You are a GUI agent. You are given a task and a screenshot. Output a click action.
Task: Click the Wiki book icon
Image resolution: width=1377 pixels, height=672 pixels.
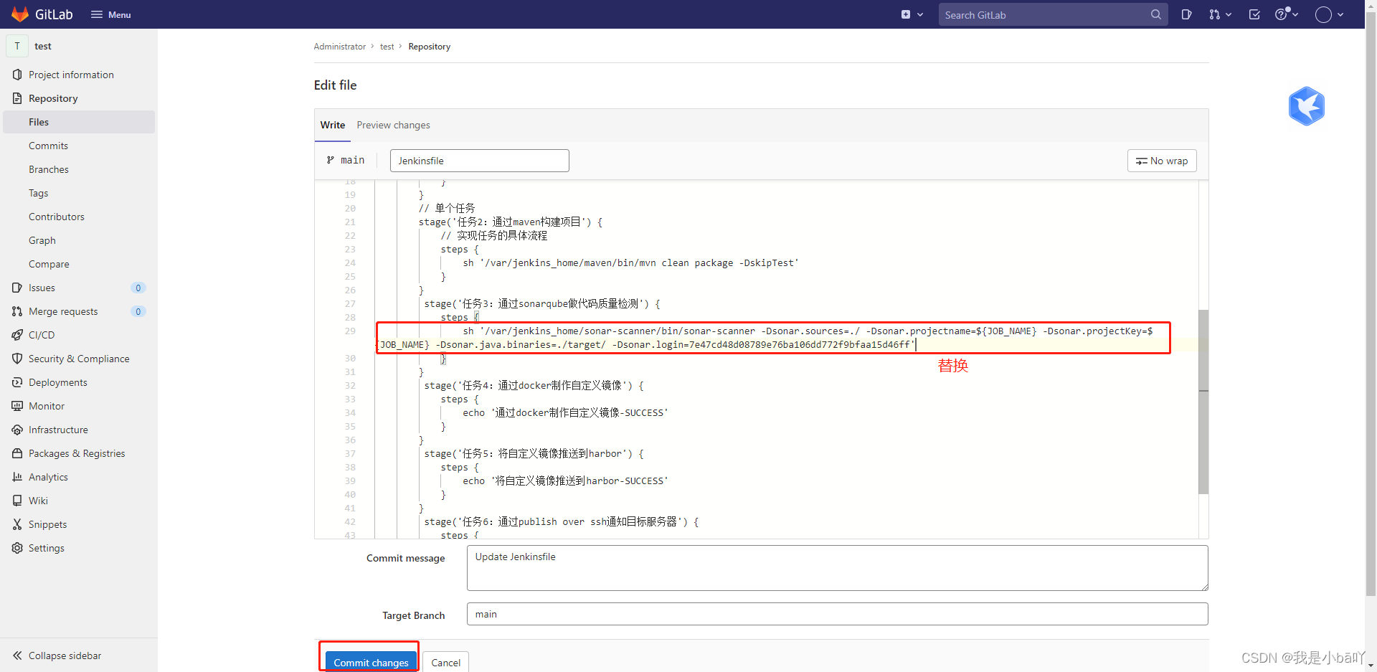coord(17,501)
